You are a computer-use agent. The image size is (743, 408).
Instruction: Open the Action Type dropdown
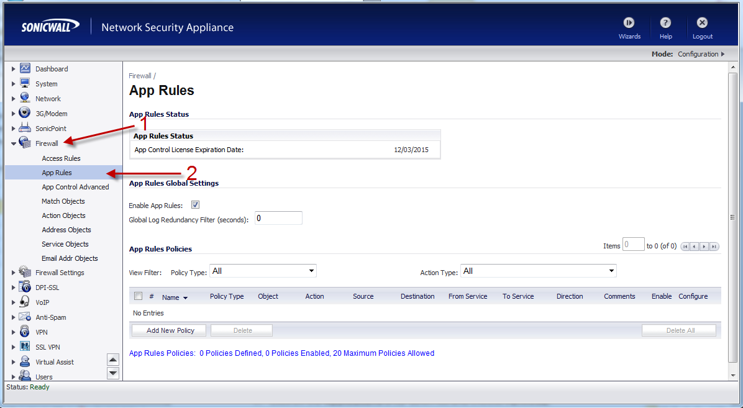coord(538,271)
